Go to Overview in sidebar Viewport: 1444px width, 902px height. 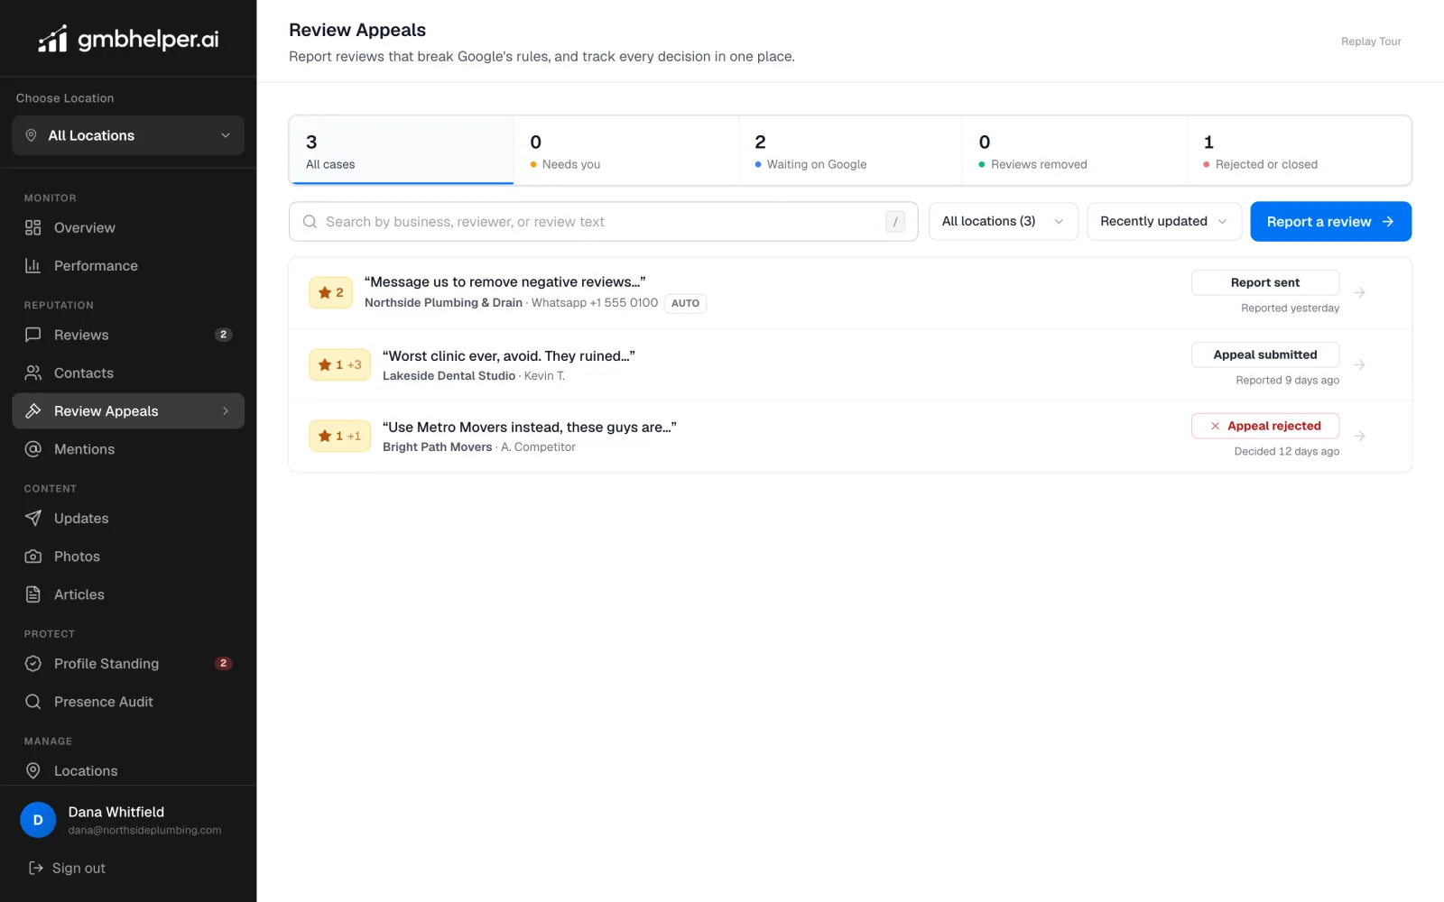click(128, 227)
